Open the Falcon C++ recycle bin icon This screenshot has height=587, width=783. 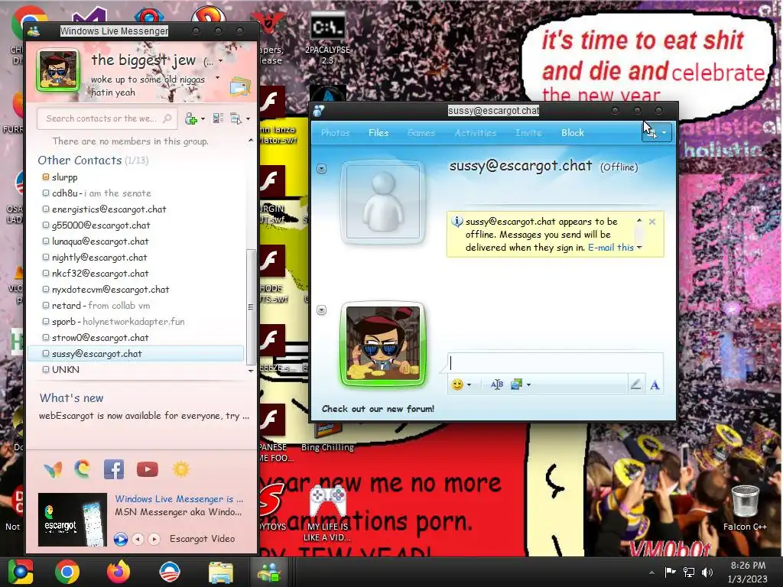(745, 508)
